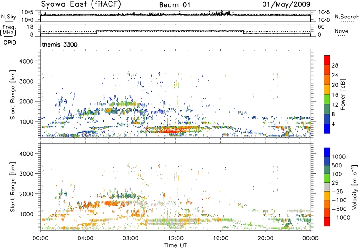The image size is (359, 248).
Task: Click the "60" Nave axis tick label
Action: click(321, 27)
